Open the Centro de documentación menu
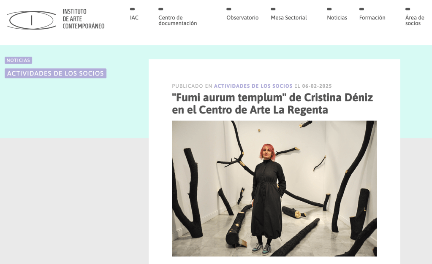Screen dimensions: 432x264 click(x=178, y=20)
